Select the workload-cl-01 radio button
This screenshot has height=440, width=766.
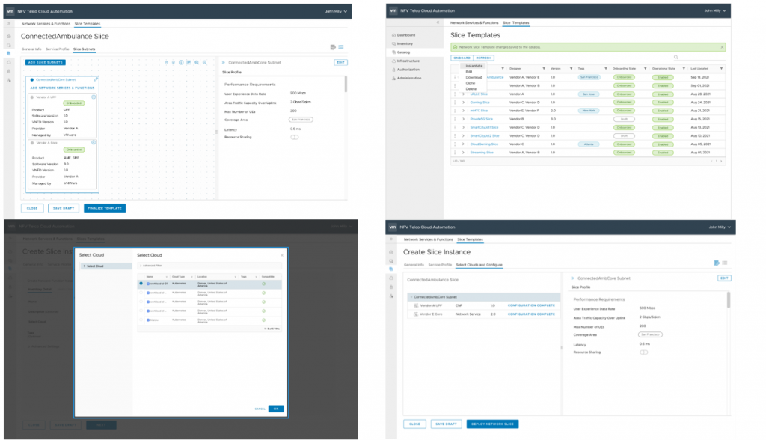point(141,284)
